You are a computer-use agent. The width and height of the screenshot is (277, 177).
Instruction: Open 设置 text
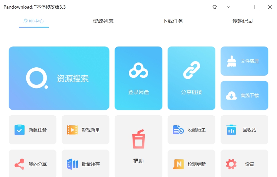click(250, 164)
